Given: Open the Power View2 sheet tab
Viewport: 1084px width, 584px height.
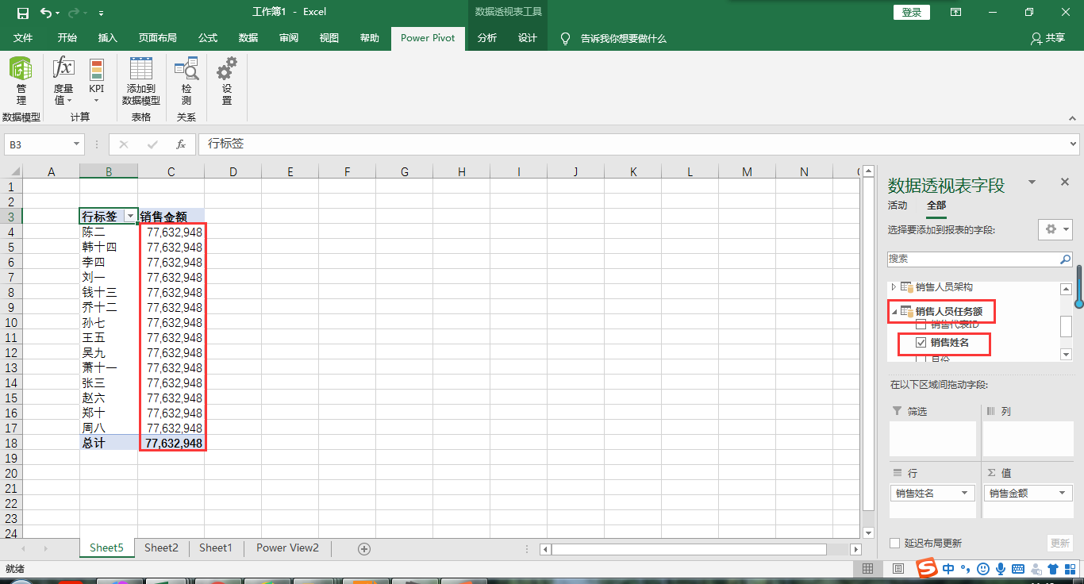Looking at the screenshot, I should (x=287, y=547).
